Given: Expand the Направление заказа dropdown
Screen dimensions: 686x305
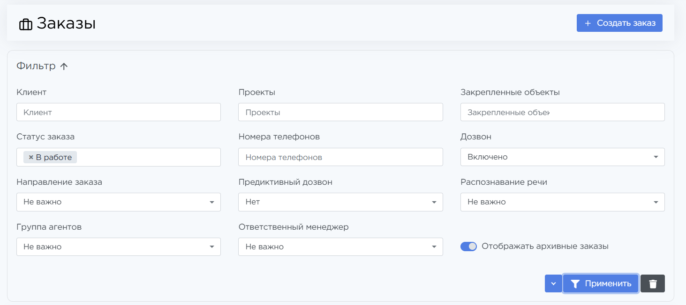Looking at the screenshot, I should pos(118,202).
